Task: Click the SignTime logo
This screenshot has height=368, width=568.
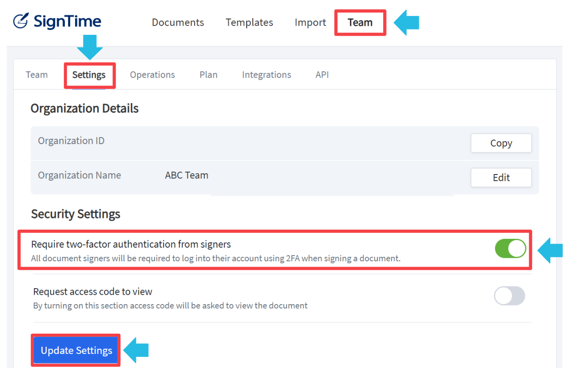Action: [57, 21]
